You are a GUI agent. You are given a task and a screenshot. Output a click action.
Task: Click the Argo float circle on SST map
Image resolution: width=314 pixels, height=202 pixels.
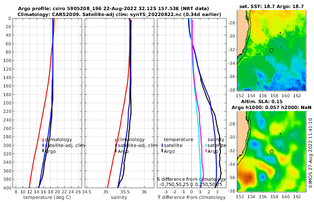[x=271, y=50]
